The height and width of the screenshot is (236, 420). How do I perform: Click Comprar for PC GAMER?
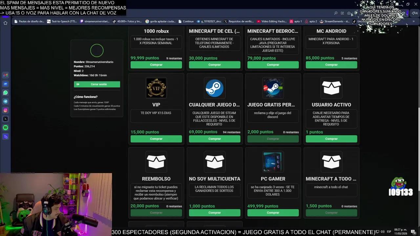point(273,213)
